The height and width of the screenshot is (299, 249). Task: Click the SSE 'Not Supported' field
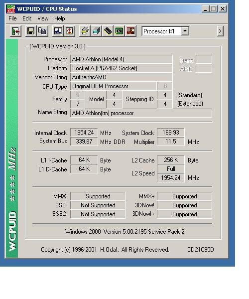click(x=98, y=205)
